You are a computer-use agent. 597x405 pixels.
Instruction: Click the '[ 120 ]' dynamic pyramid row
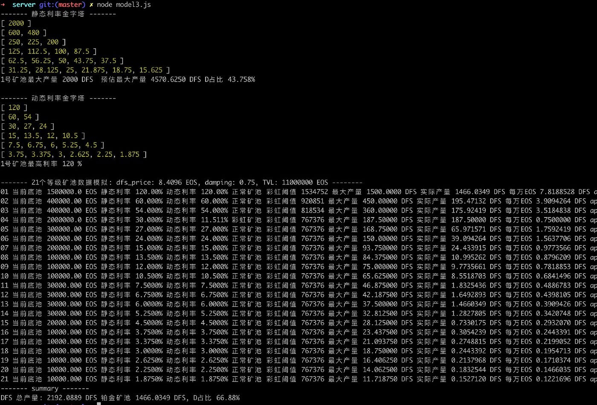(x=14, y=108)
